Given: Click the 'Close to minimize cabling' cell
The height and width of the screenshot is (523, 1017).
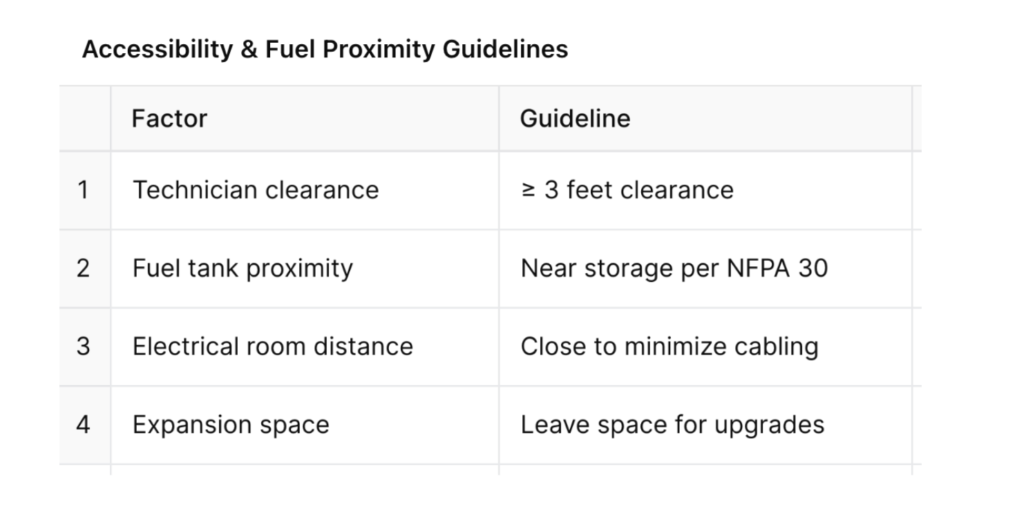Looking at the screenshot, I should 669,346.
